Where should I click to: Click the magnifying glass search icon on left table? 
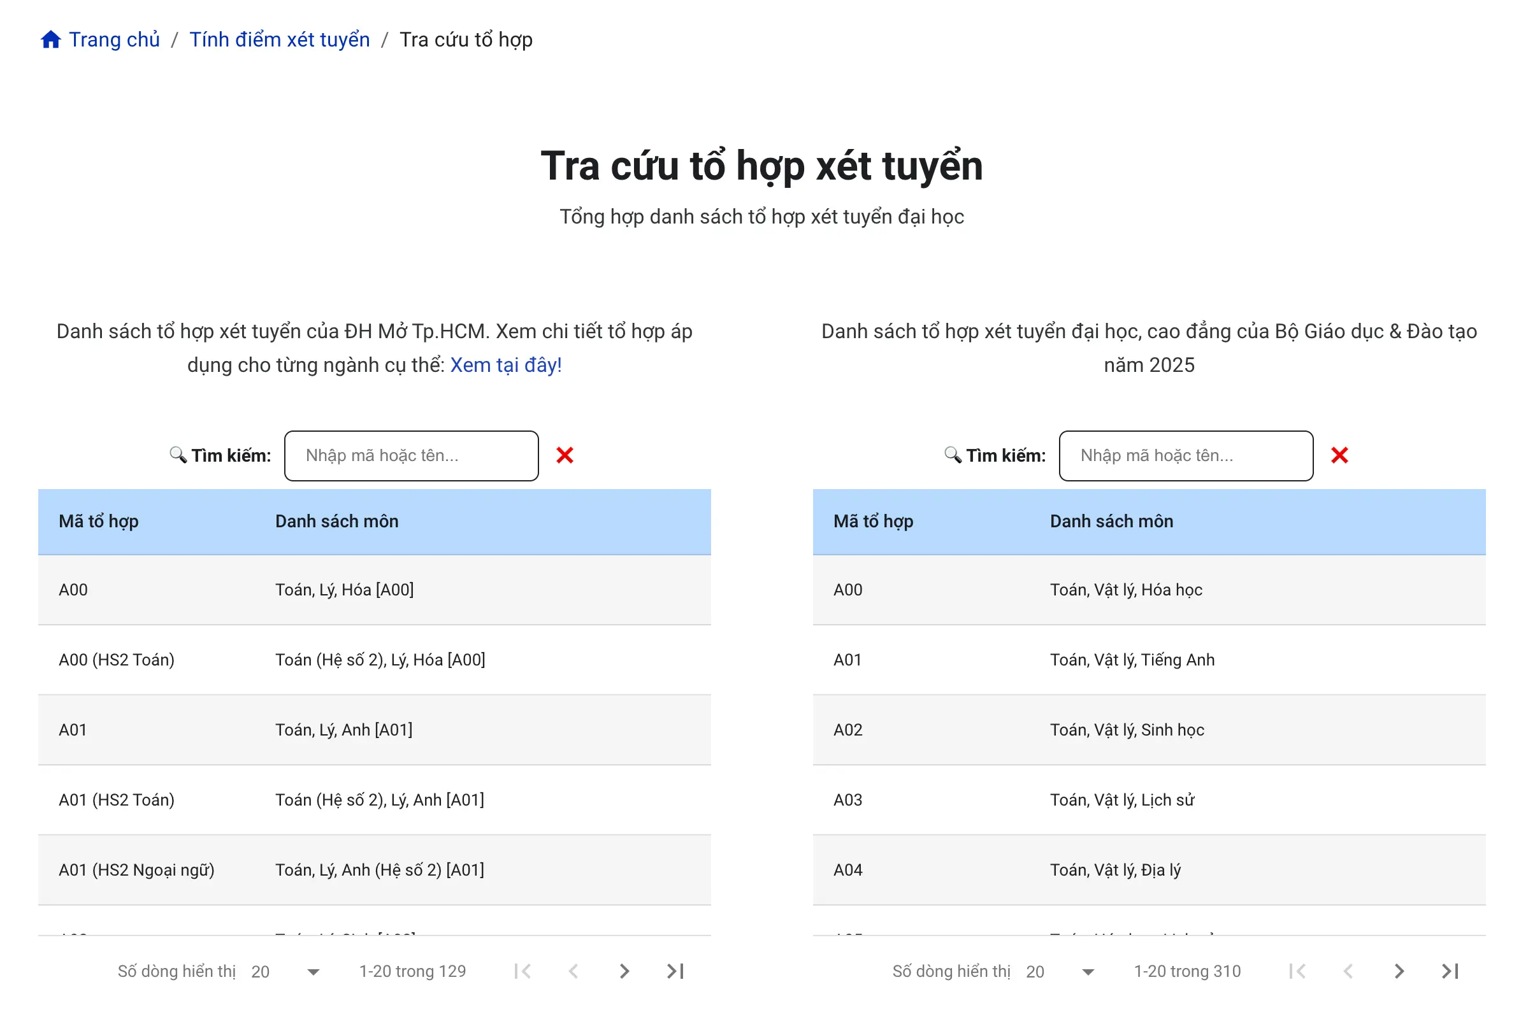[x=178, y=455]
